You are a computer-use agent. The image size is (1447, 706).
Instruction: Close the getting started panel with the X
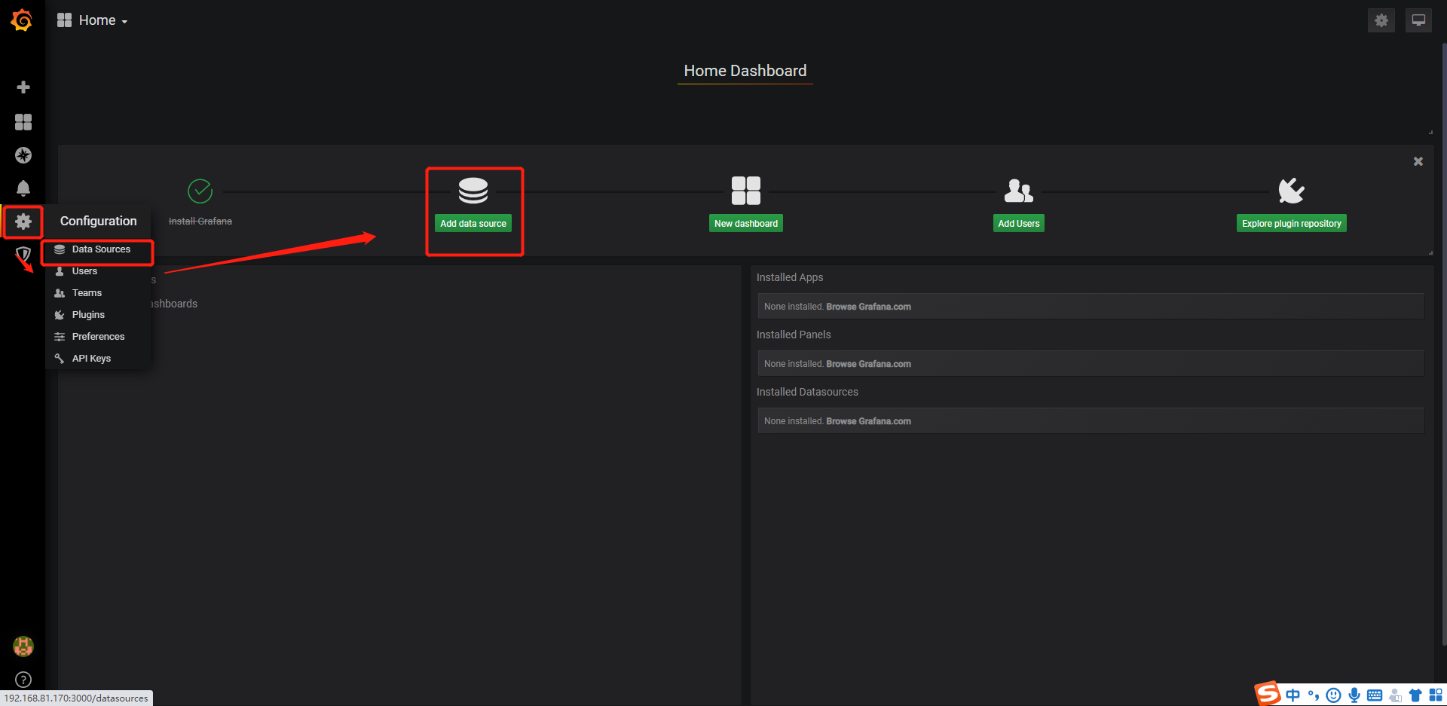click(x=1418, y=161)
